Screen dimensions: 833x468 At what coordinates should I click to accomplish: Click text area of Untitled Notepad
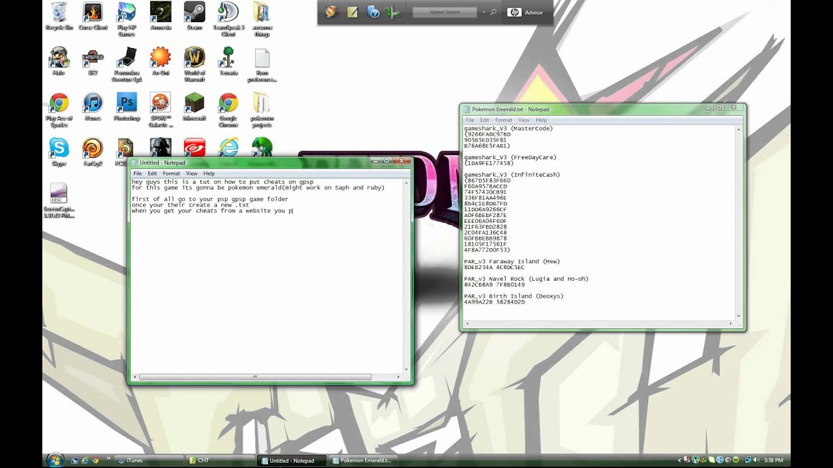pos(266,276)
